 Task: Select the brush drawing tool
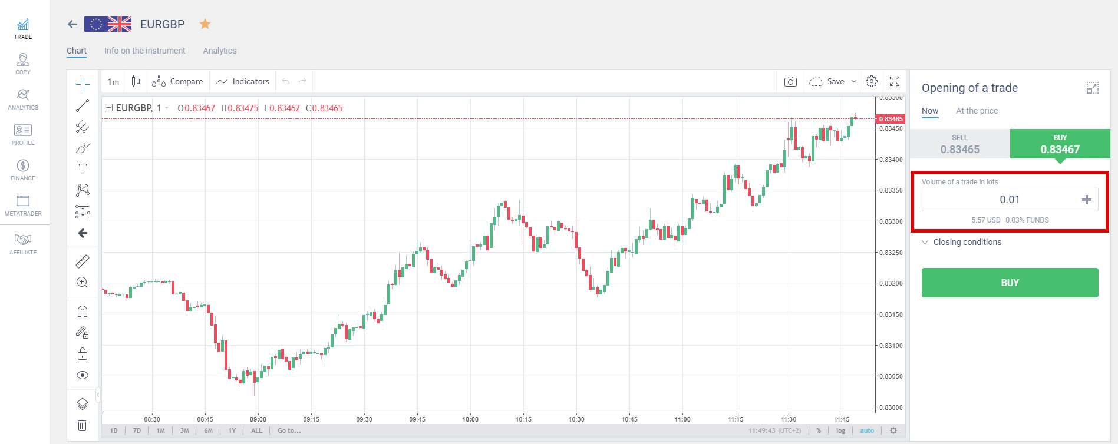(83, 148)
